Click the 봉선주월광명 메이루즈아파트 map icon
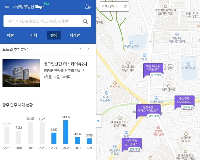This screenshot has width=200, height=160. (186, 151)
